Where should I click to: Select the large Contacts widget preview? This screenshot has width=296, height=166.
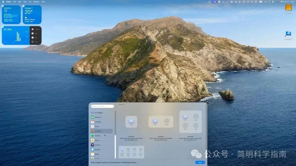(190, 122)
